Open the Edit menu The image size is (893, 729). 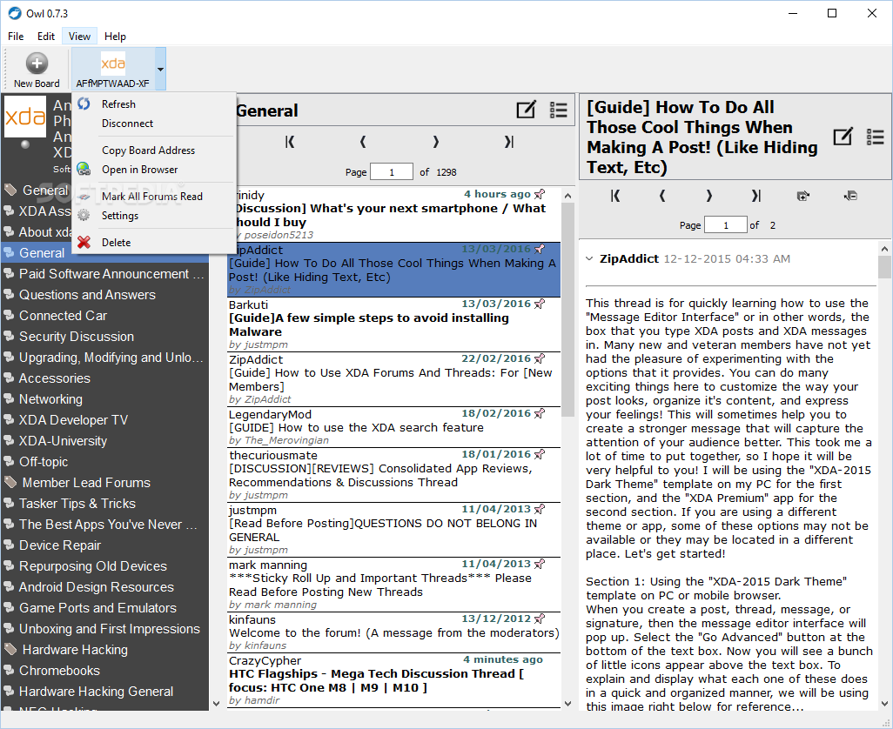click(45, 37)
